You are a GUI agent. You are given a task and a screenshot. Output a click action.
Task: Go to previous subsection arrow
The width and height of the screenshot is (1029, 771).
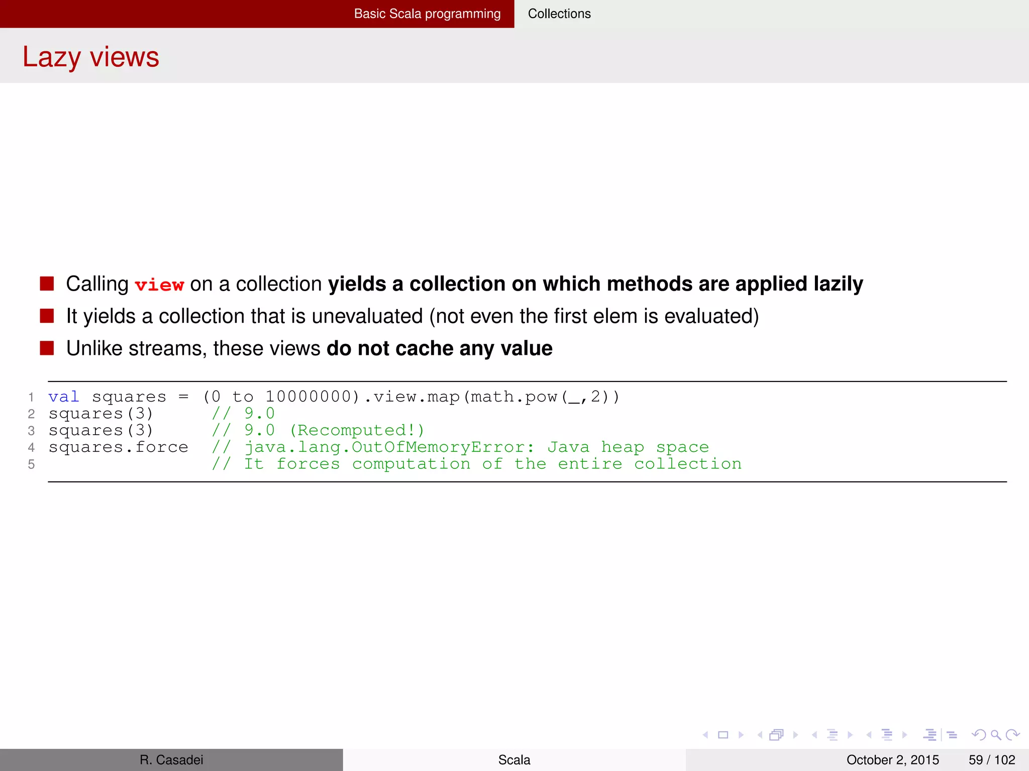point(814,735)
